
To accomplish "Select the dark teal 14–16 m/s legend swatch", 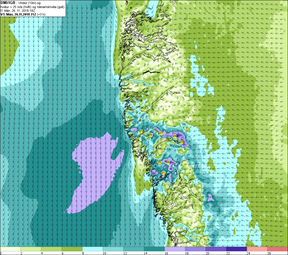I will [x=154, y=249].
